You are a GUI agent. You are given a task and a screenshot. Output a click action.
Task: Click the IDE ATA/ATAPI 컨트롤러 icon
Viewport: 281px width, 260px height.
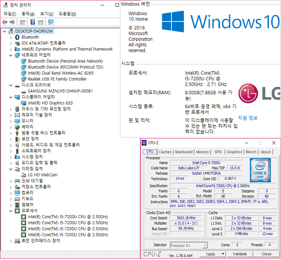pyautogui.click(x=17, y=43)
